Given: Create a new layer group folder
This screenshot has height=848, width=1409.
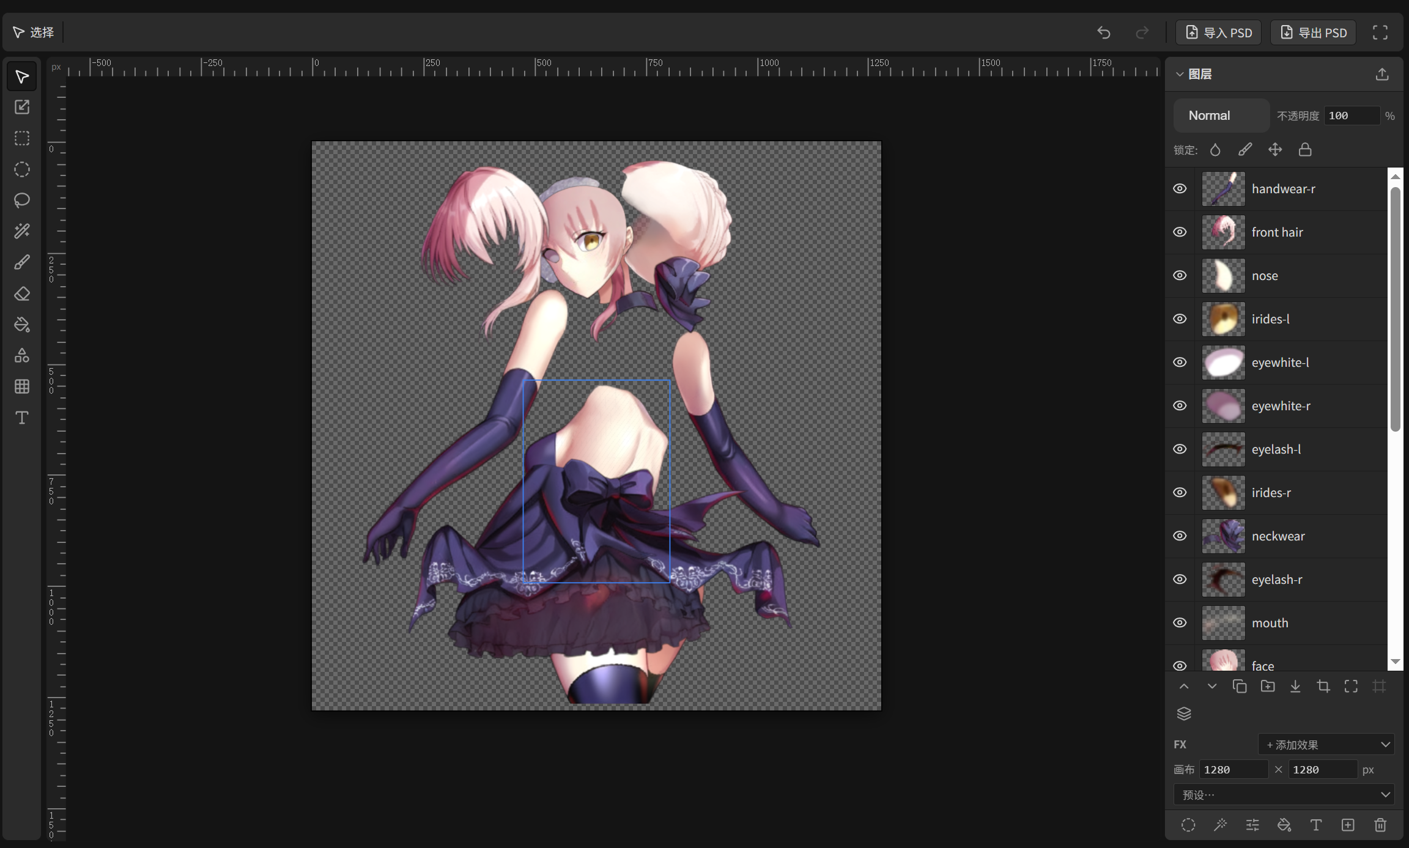Looking at the screenshot, I should point(1268,687).
